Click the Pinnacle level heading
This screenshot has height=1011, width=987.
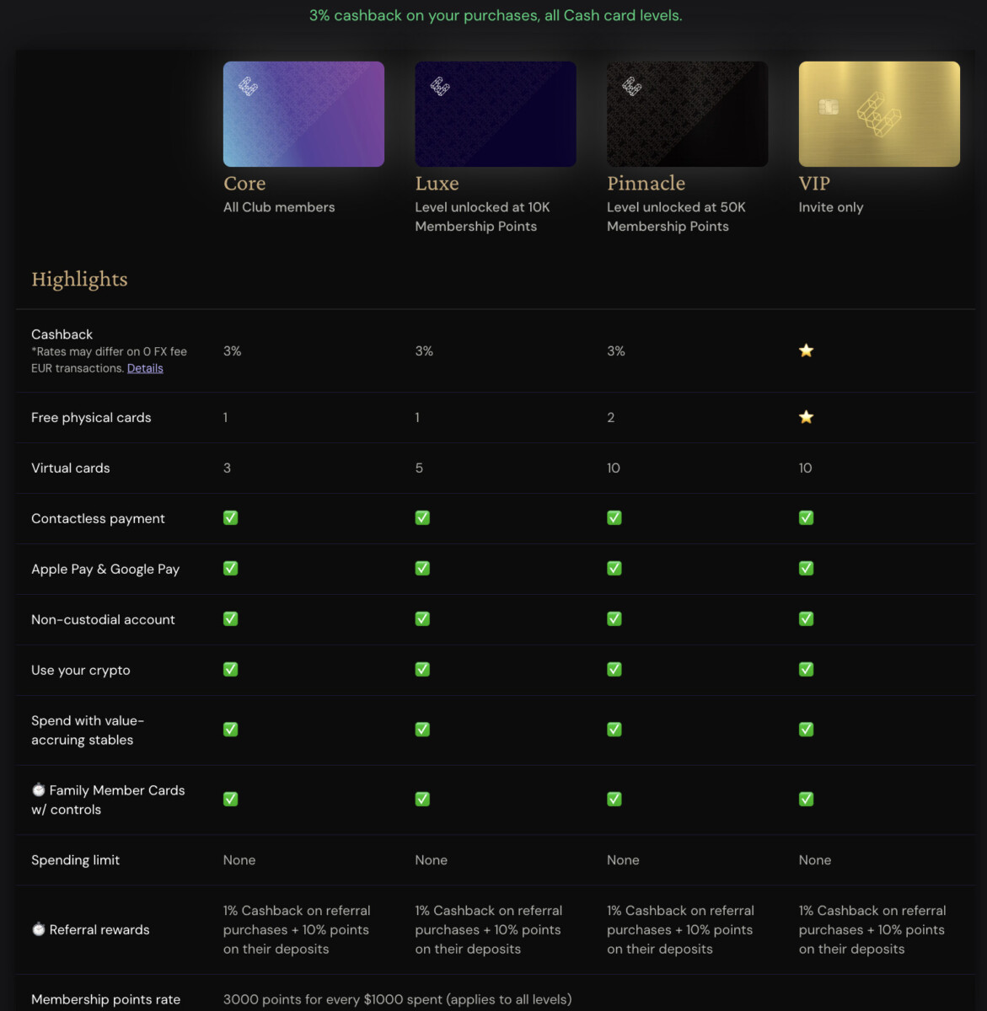pos(646,183)
